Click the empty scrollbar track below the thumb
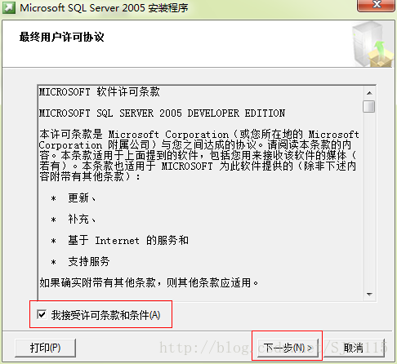 (369, 200)
